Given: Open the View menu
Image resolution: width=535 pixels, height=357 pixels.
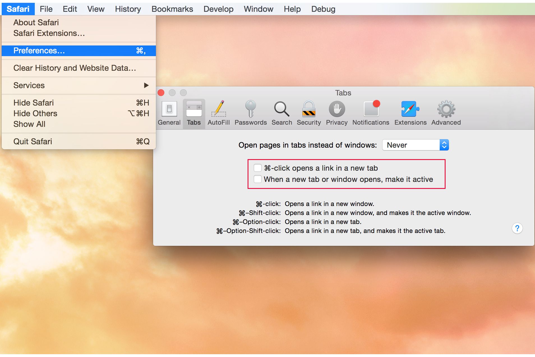Looking at the screenshot, I should pyautogui.click(x=96, y=9).
